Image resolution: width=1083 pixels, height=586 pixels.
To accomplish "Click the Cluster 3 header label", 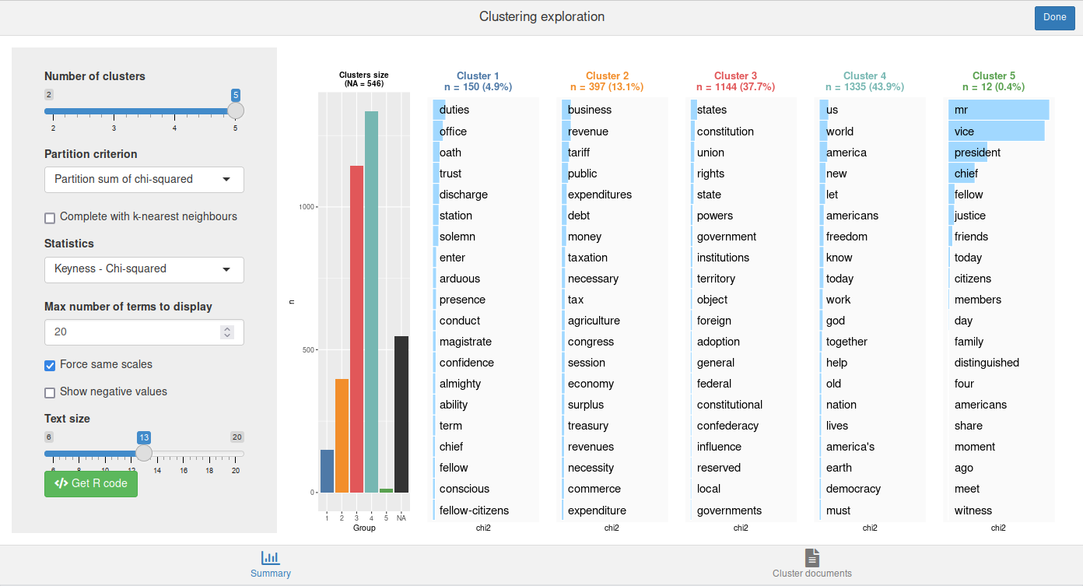I will coord(735,76).
